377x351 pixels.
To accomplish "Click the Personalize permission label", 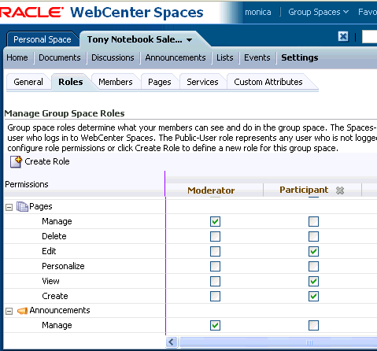I will pos(63,266).
